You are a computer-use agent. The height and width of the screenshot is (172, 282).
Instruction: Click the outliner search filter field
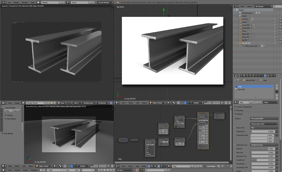click(278, 6)
